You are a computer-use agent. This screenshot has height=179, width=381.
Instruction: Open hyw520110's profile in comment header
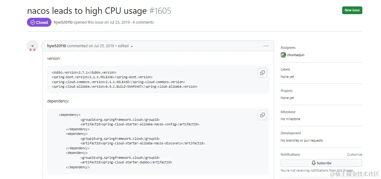[57, 46]
